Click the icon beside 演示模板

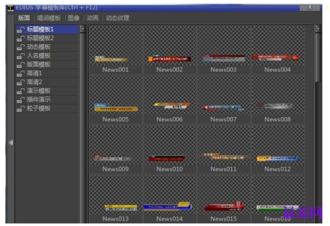point(20,91)
